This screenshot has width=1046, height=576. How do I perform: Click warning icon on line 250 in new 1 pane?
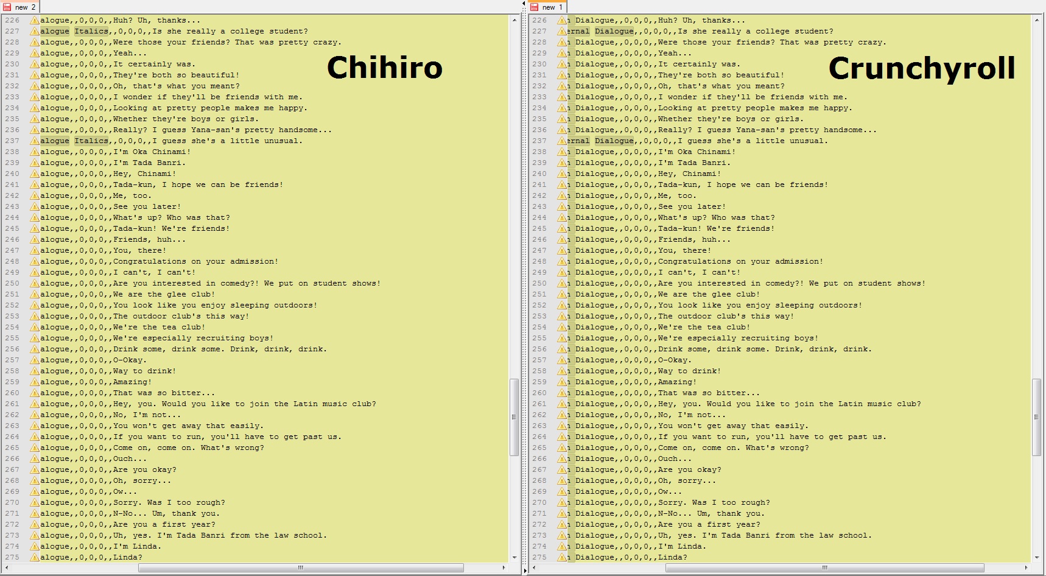point(561,284)
